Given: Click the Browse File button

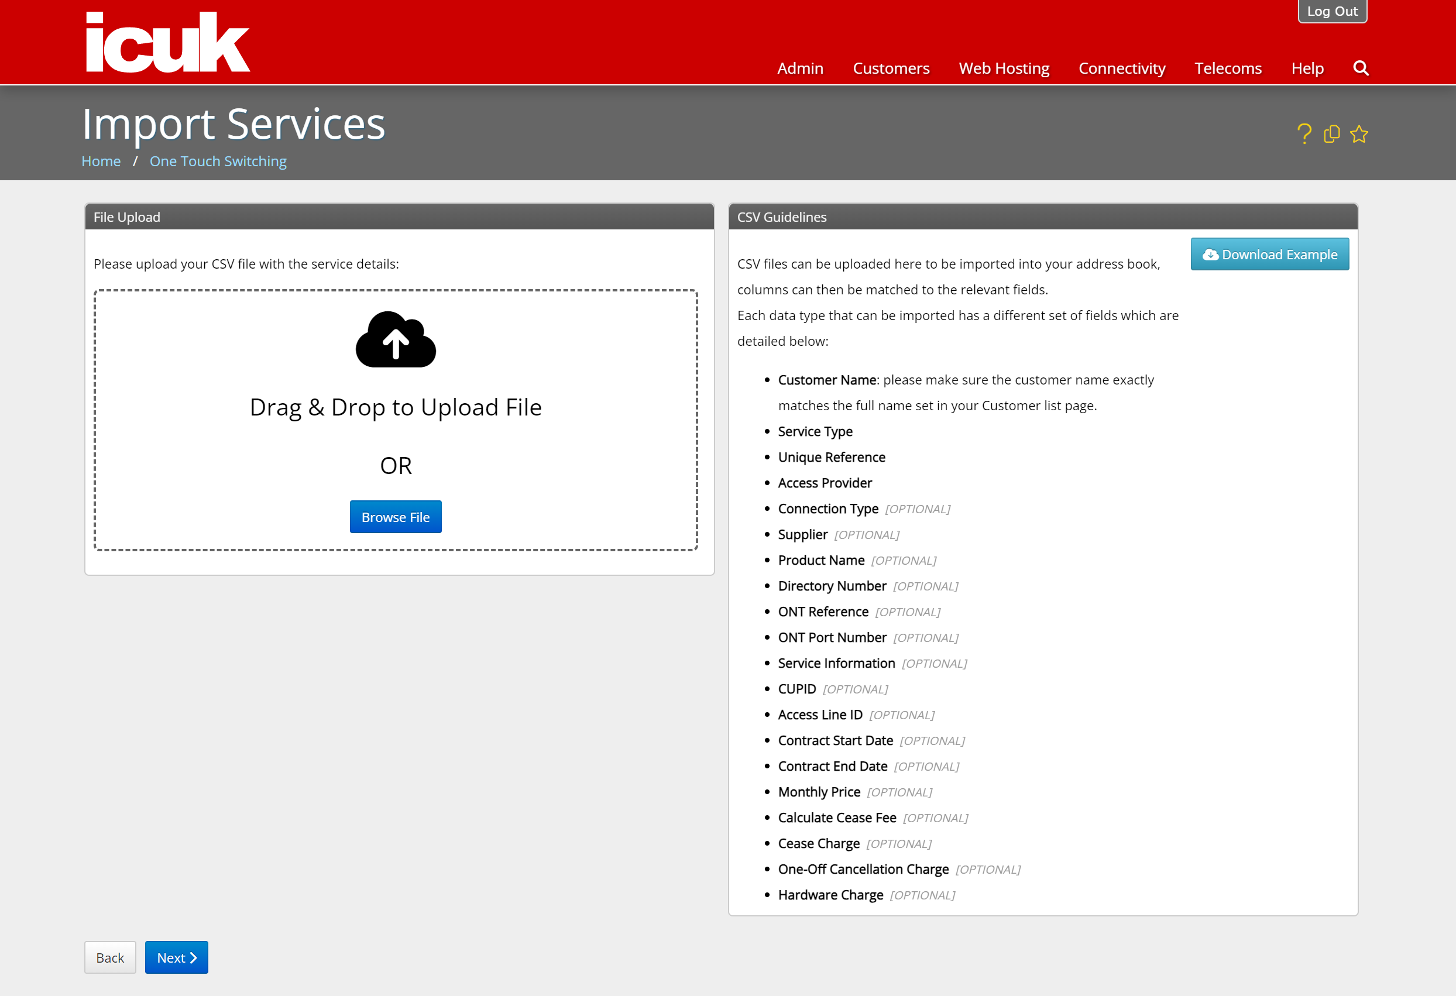Looking at the screenshot, I should (x=396, y=517).
